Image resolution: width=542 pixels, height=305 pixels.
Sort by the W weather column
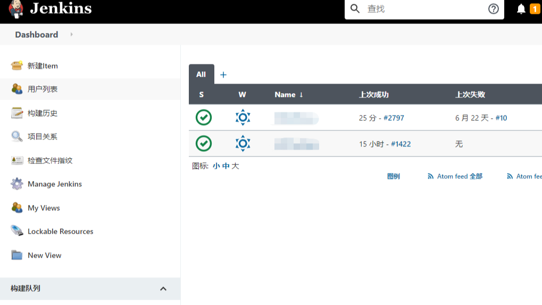243,95
